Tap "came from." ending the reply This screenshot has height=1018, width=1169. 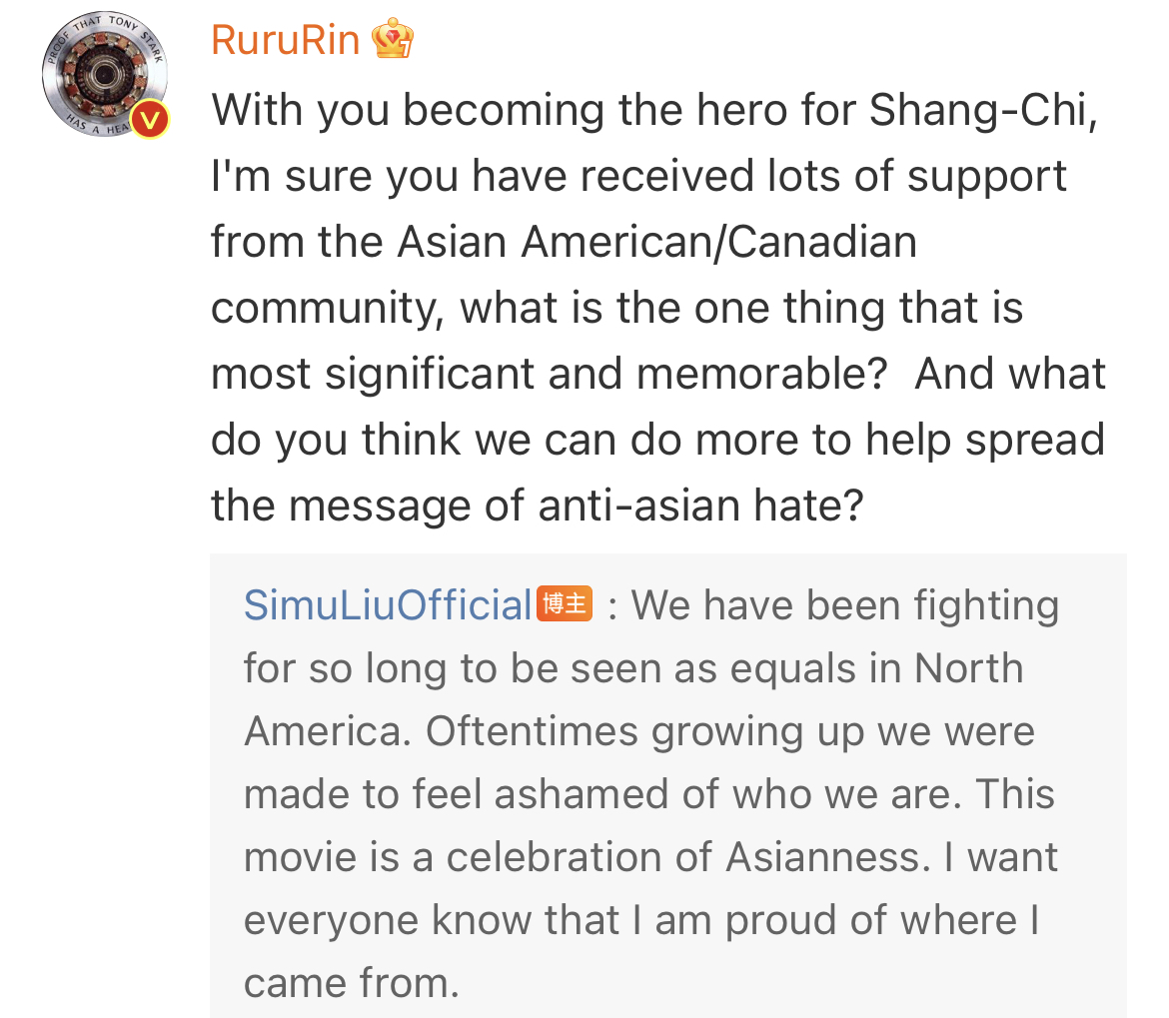coord(352,983)
